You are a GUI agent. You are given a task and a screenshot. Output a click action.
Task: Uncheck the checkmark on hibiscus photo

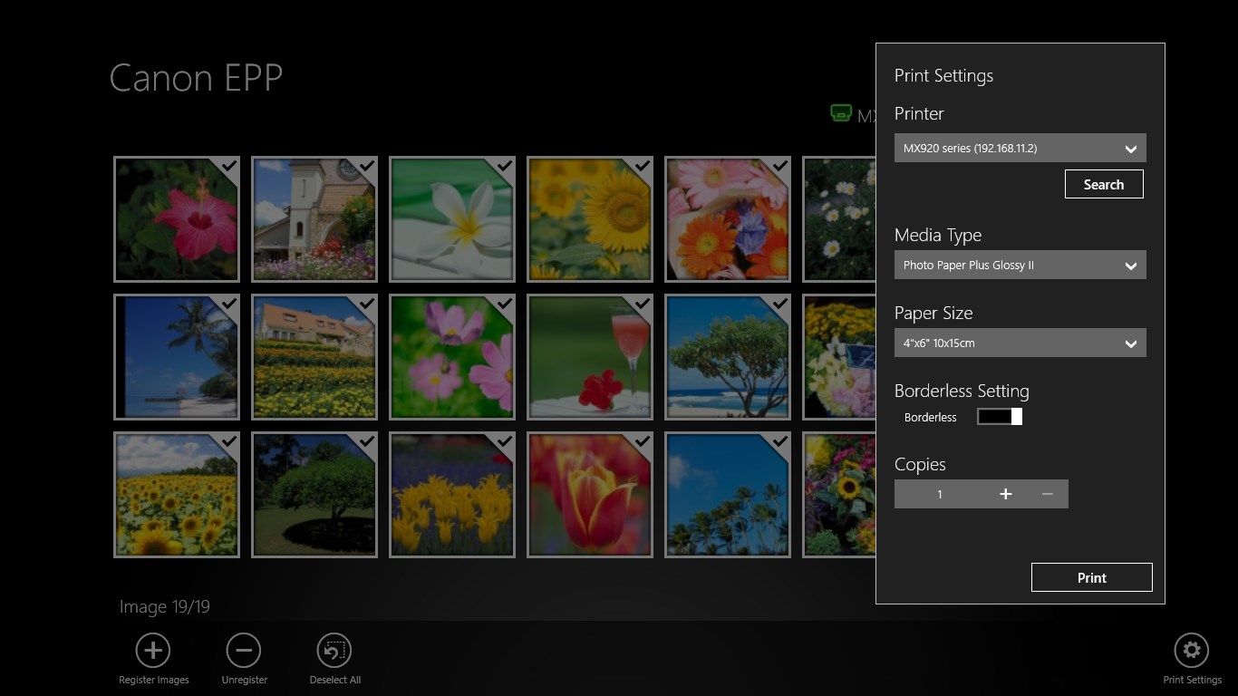pos(229,166)
